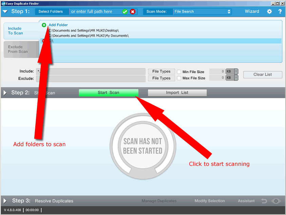Open File Types for the Include row

point(161,71)
